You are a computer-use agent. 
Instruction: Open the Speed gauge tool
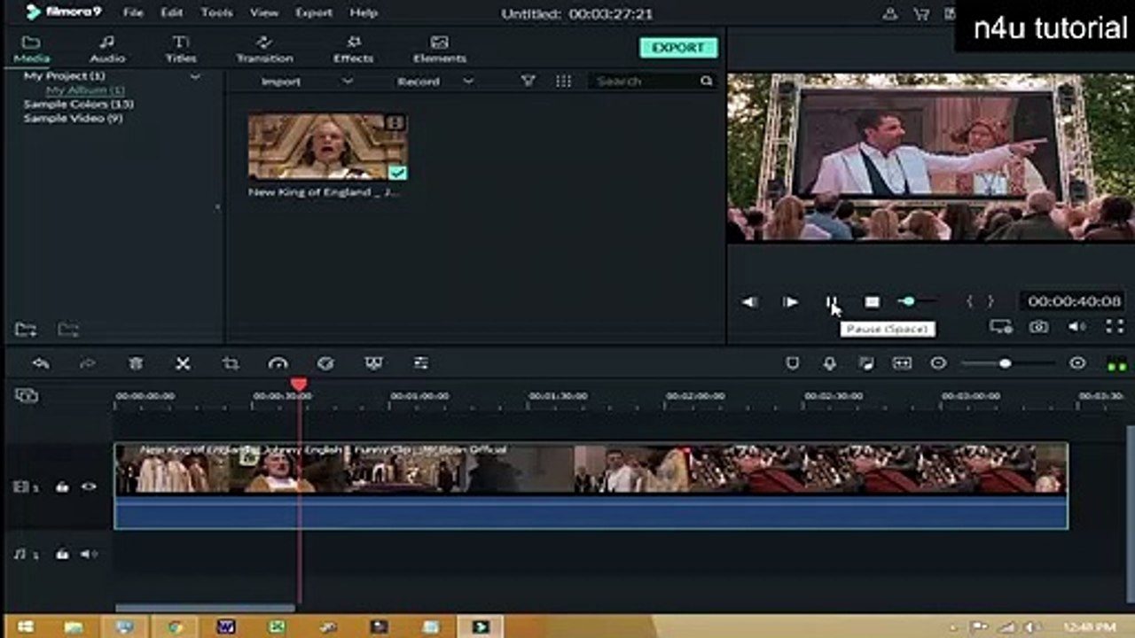(x=278, y=363)
